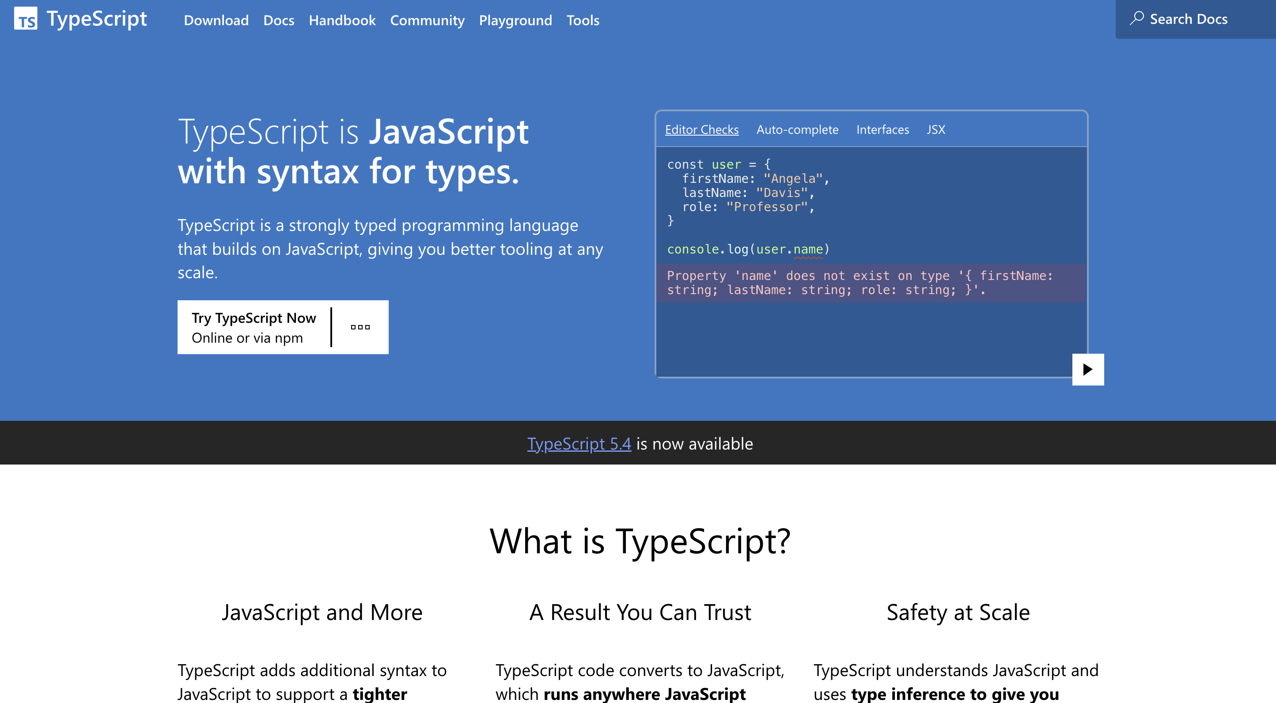
Task: Open the Community nav item
Action: 427,20
